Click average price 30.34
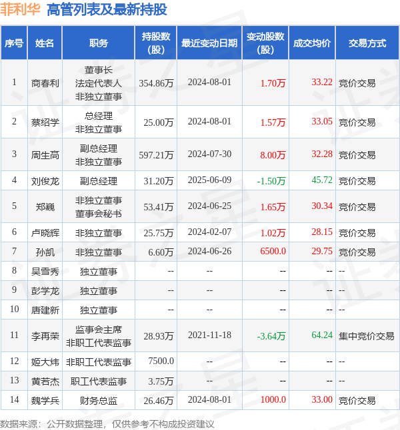 [322, 206]
